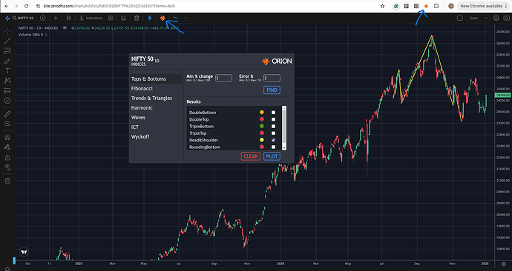Select the Fibonacci category in Orion panel
512x271 pixels.
click(142, 89)
